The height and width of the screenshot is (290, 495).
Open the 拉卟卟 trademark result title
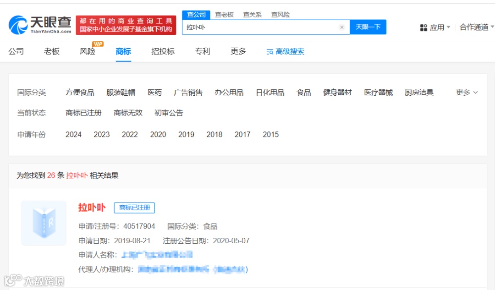(x=92, y=208)
